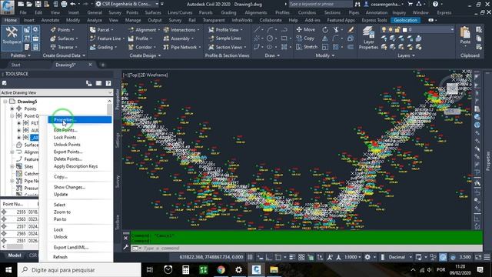Screen dimensions: 492x277
Task: Click the Undo arrow in quick access toolbar
Action: 73,4
